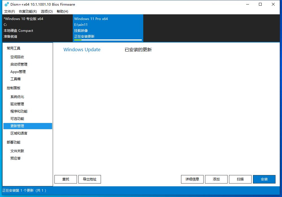The image size is (282, 197).
Task: Start a 扫描 of the image
Action: (x=240, y=179)
